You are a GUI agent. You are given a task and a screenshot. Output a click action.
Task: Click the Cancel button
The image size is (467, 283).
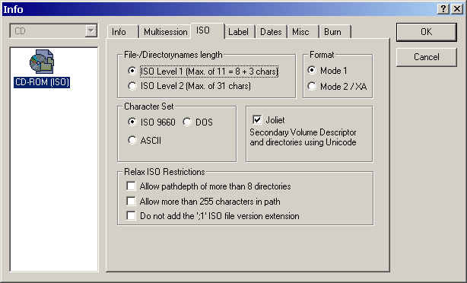pyautogui.click(x=426, y=57)
